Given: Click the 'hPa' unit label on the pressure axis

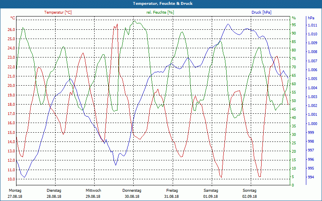Looking at the screenshot, I should [311, 18].
